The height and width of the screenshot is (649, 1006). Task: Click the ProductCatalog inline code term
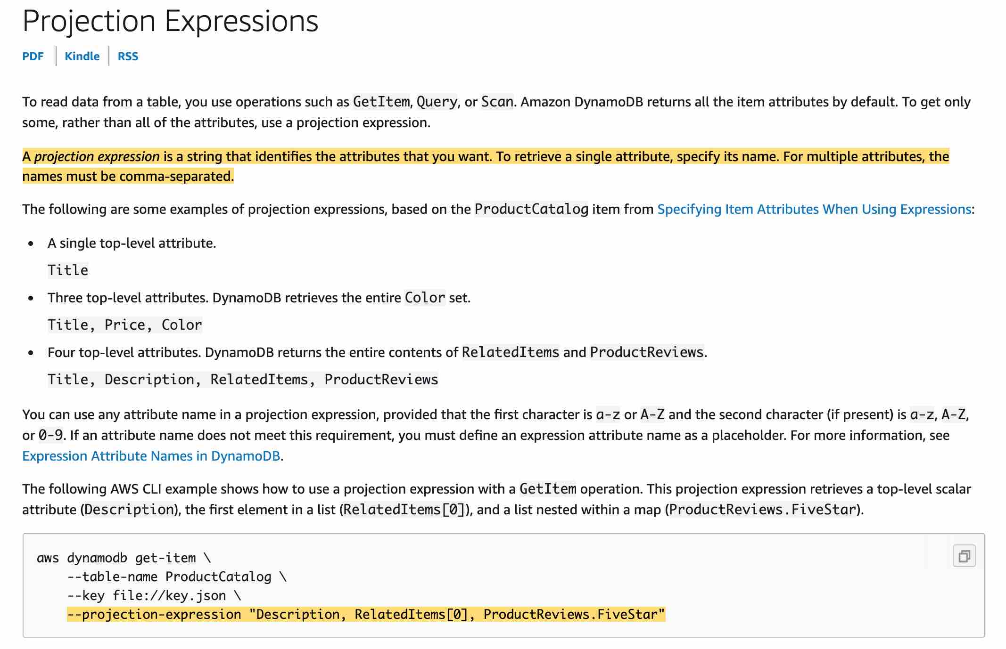531,209
